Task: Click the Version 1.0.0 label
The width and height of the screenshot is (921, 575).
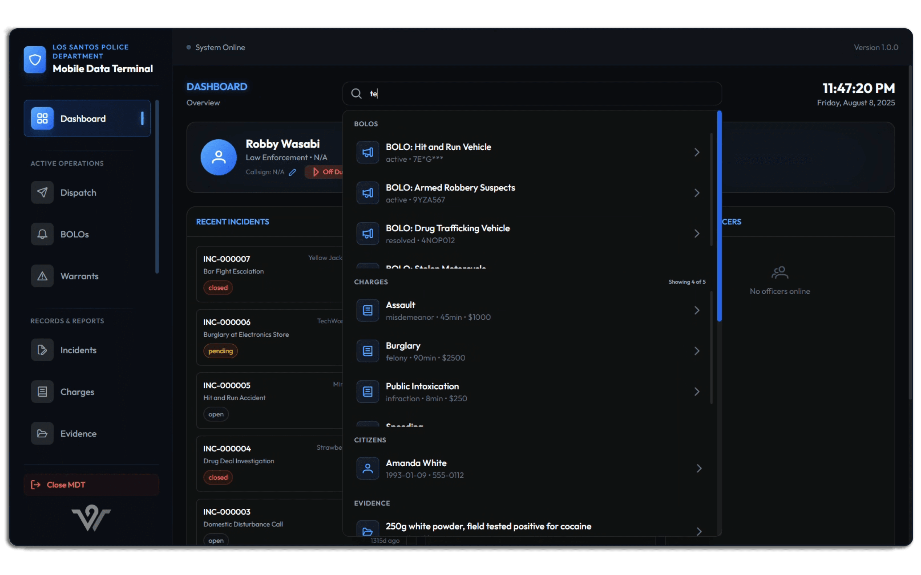Action: [876, 48]
